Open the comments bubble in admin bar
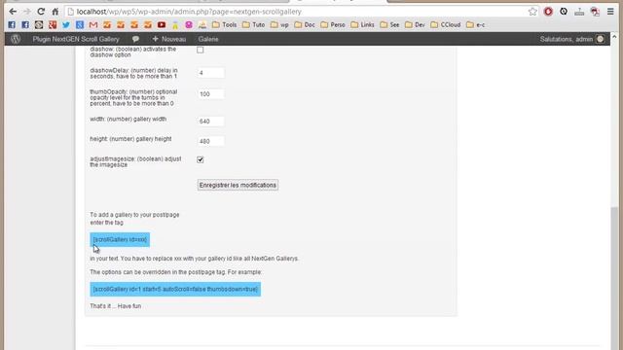 pyautogui.click(x=135, y=39)
